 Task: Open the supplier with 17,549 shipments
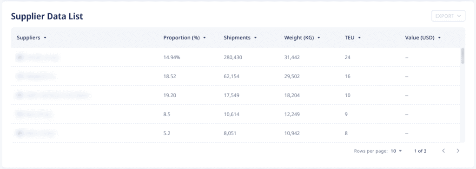[236, 95]
